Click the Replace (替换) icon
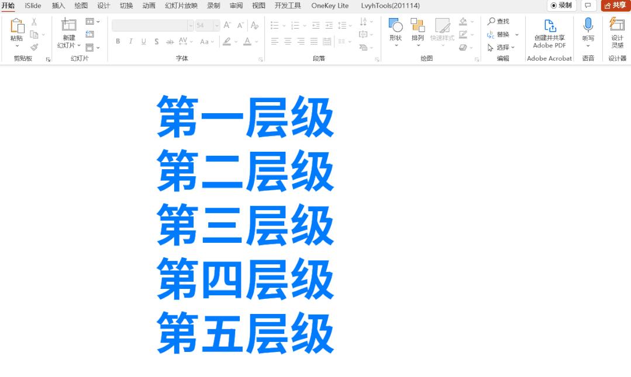The image size is (631, 377). point(491,34)
